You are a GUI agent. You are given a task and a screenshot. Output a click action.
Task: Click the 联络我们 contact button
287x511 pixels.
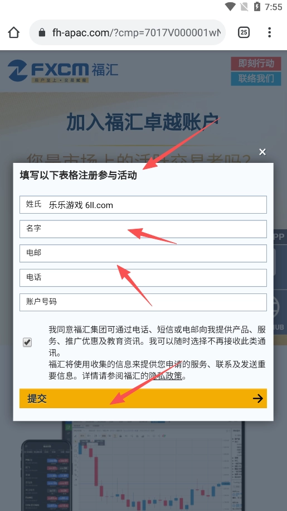pyautogui.click(x=256, y=79)
